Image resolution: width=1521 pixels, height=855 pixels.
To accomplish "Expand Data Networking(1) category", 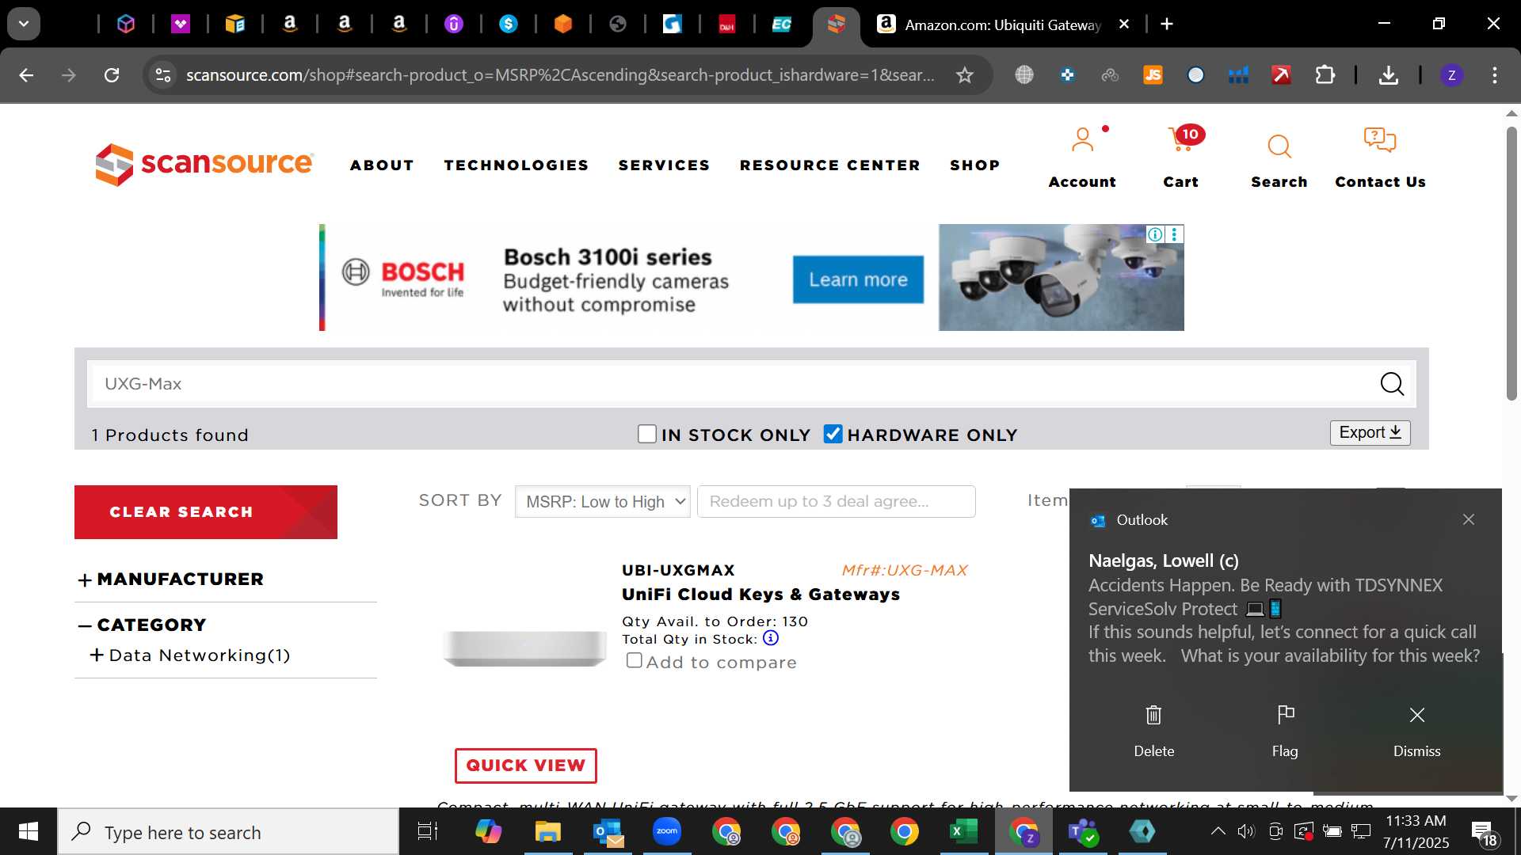I will pyautogui.click(x=97, y=655).
